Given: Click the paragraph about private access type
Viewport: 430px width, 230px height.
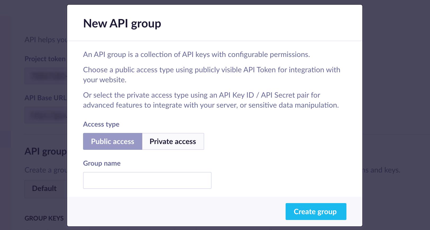Looking at the screenshot, I should pyautogui.click(x=211, y=100).
